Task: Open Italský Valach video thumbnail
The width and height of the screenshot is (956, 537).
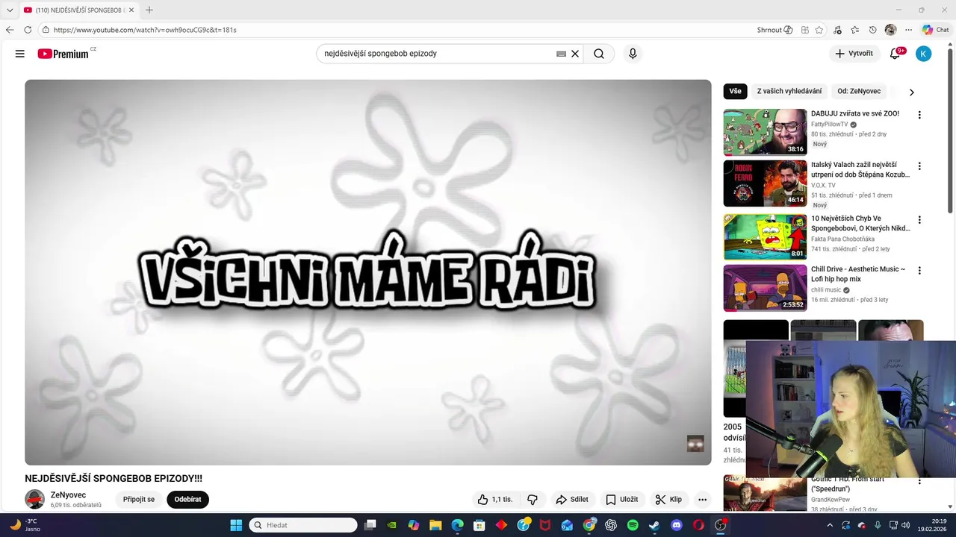Action: 765,183
